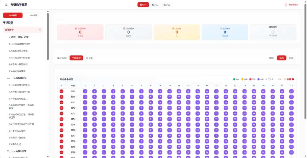Switch to 数学二 tab
The height and width of the screenshot is (158, 307).
(x=155, y=5)
